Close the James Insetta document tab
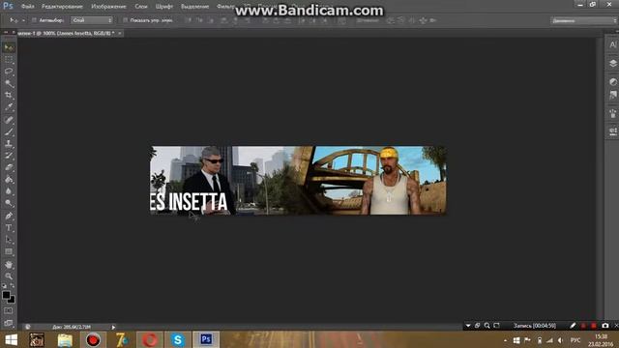This screenshot has width=619, height=348. coord(120,34)
